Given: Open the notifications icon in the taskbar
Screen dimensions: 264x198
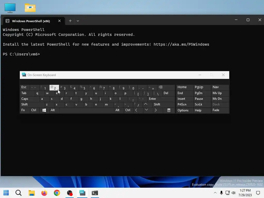Looking at the screenshot, I should pyautogui.click(x=258, y=193).
